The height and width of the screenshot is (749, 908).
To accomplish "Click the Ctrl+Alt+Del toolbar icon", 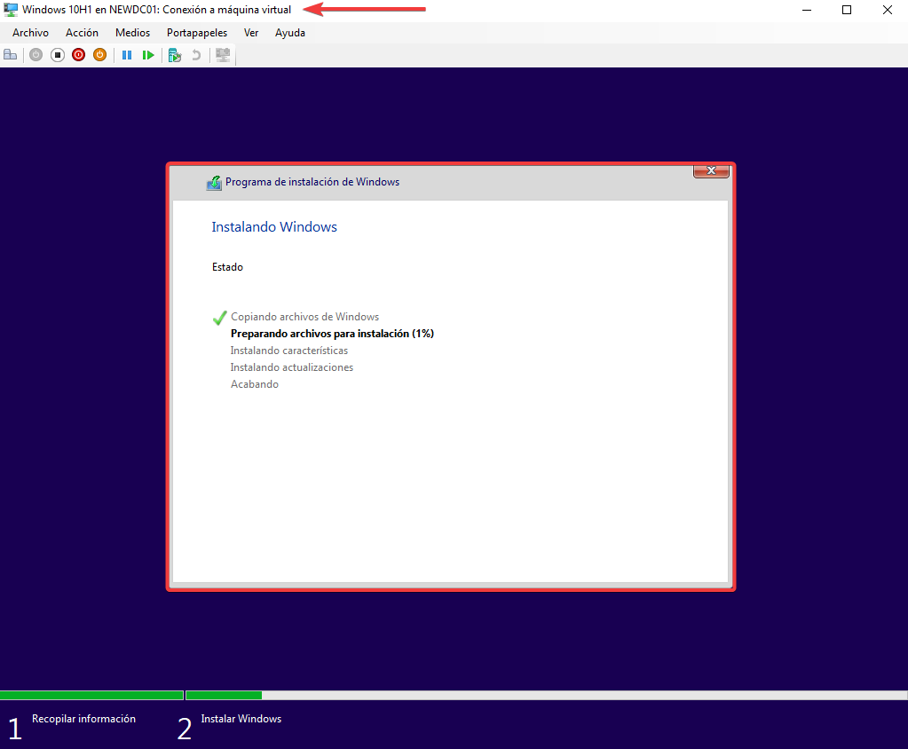I will (11, 55).
